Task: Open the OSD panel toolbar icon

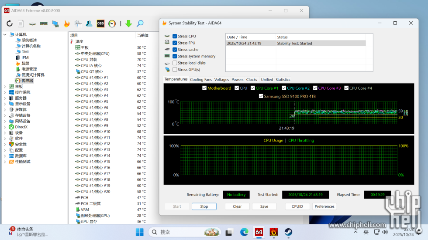Action: tap(100, 24)
